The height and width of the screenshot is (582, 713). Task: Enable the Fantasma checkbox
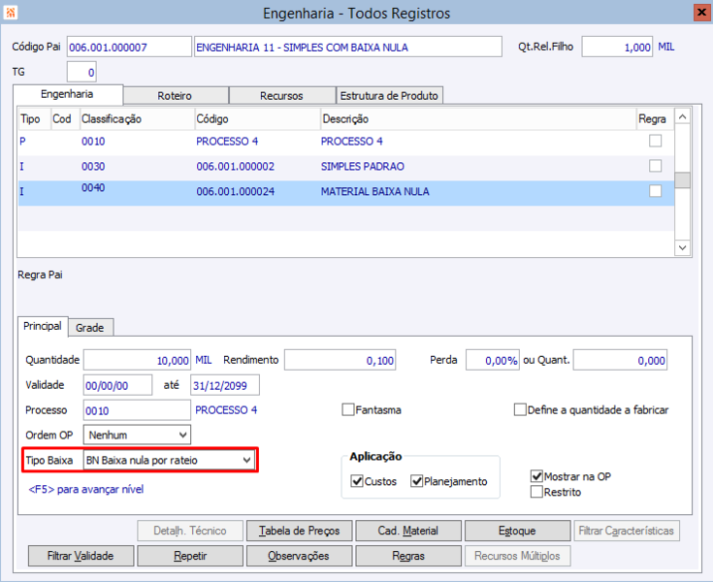pyautogui.click(x=348, y=410)
